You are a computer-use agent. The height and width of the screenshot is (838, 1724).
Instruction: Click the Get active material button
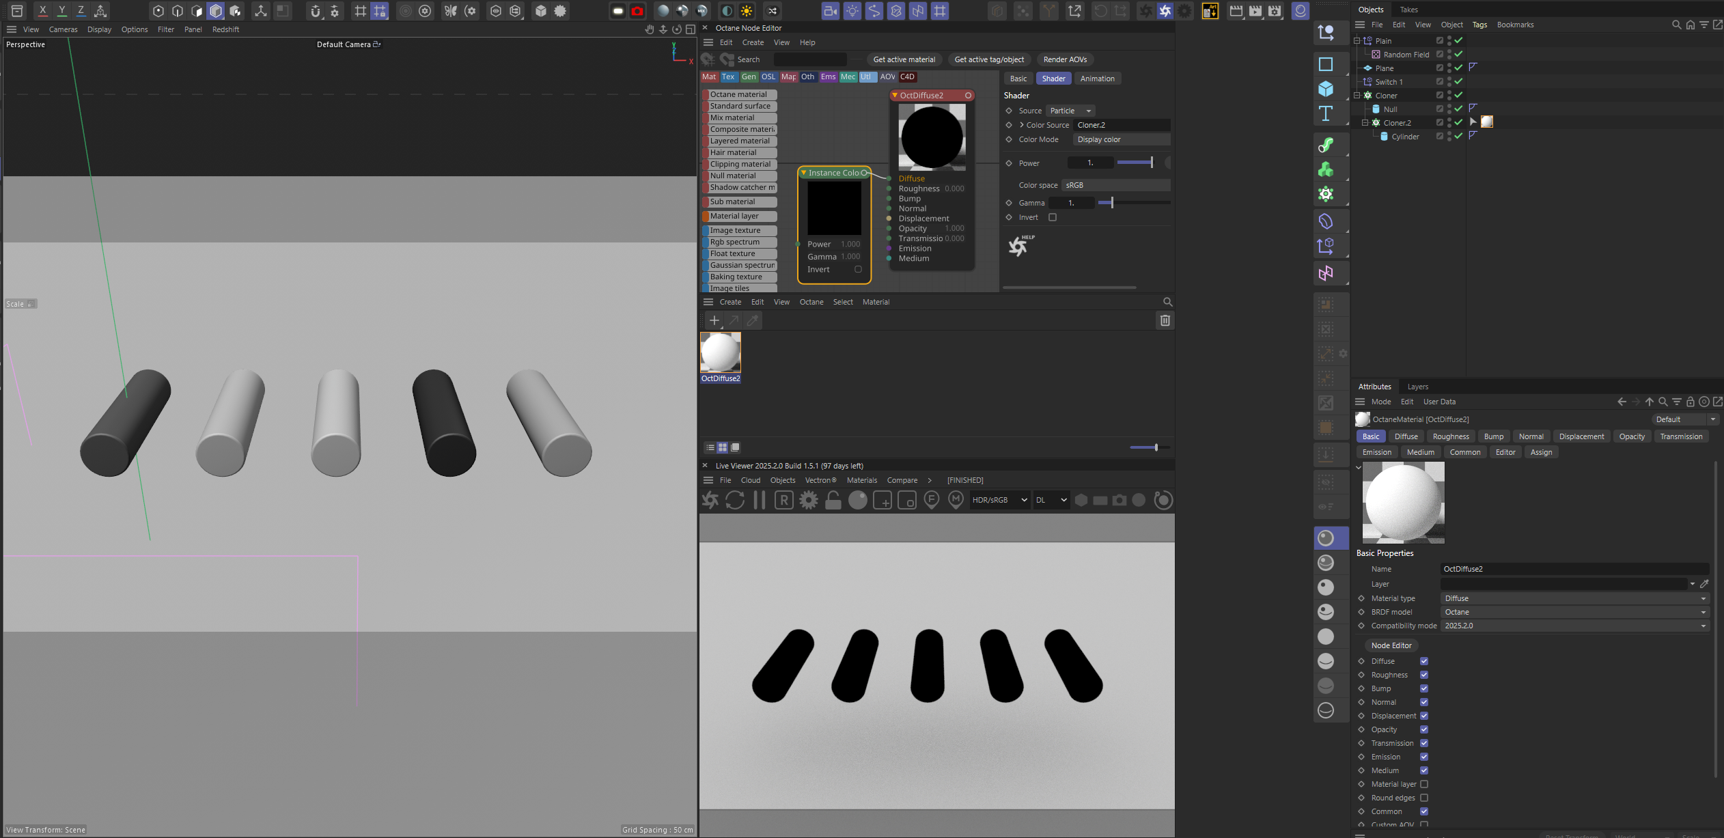904,59
